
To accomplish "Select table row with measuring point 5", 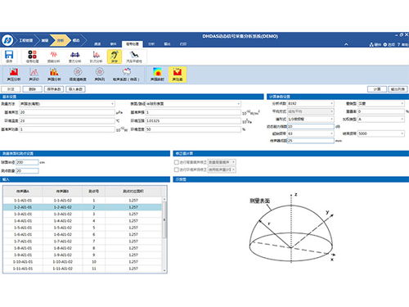I will (x=83, y=228).
